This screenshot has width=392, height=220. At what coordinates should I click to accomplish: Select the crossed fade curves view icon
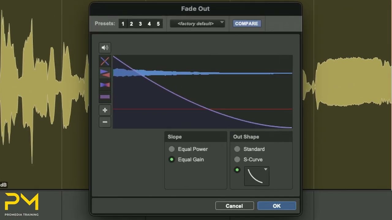pyautogui.click(x=105, y=61)
